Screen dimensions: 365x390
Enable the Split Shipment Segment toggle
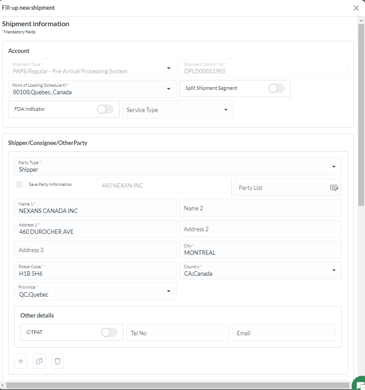(x=276, y=88)
